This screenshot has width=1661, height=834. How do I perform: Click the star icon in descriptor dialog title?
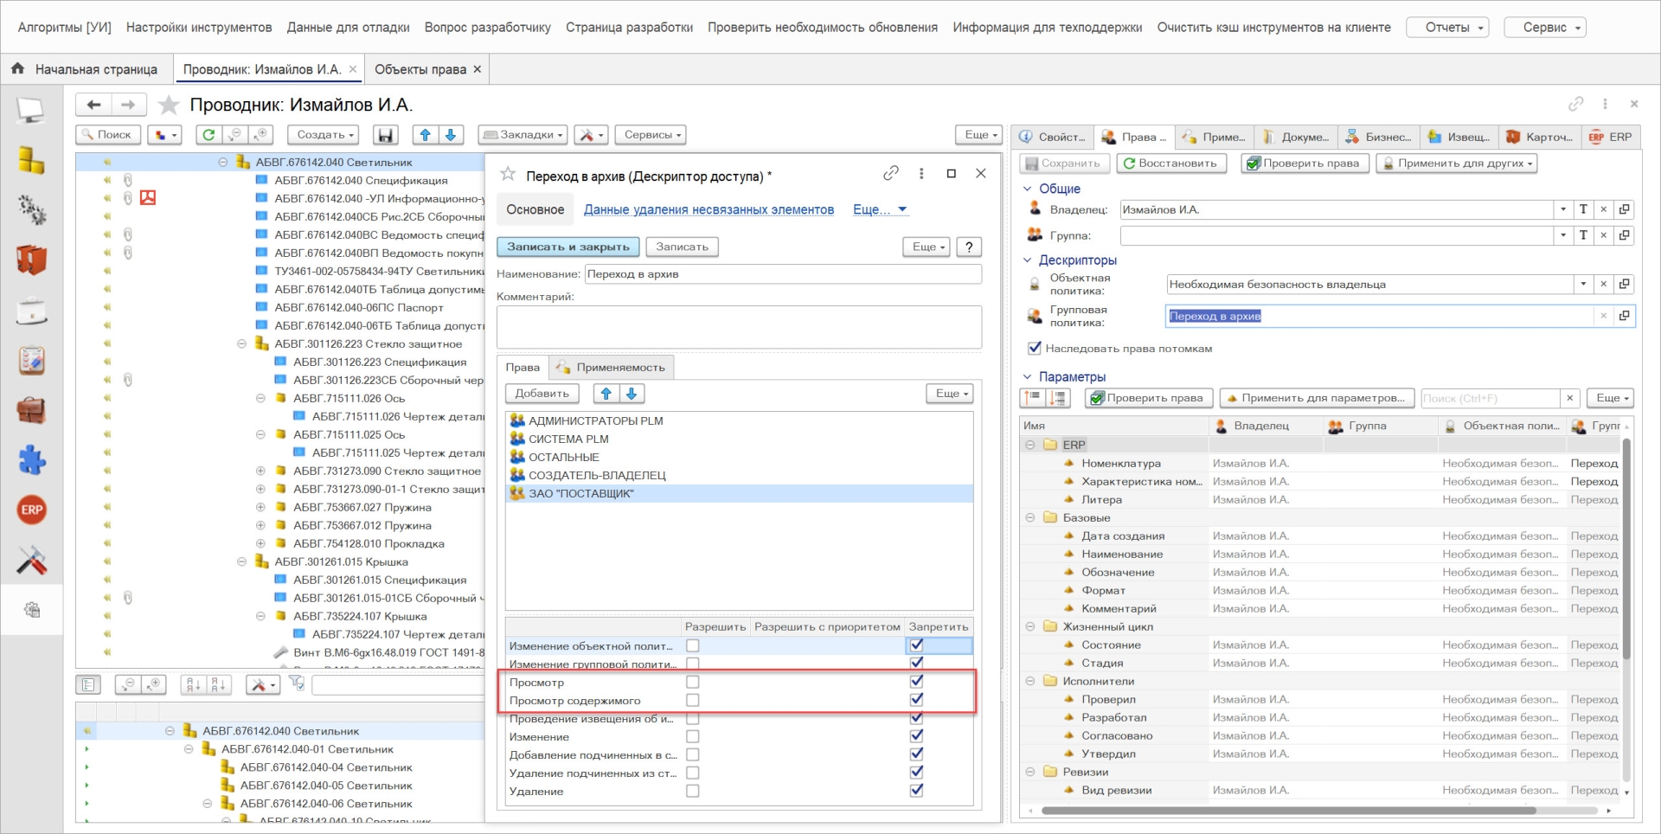pos(508,174)
